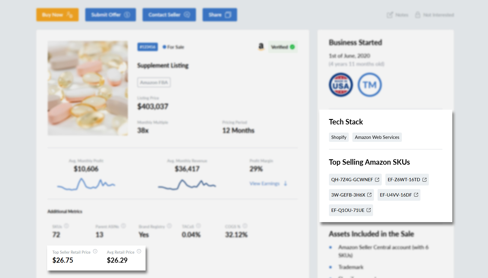Image resolution: width=488 pixels, height=278 pixels.
Task: Open external link icon for EF-Z6WT-16TD
Action: pyautogui.click(x=424, y=180)
